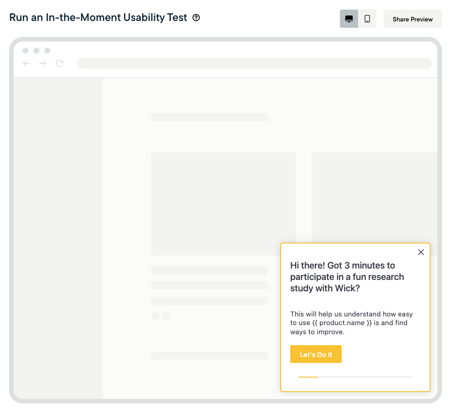The image size is (452, 414).
Task: Switch to desktop preview mode
Action: click(349, 19)
